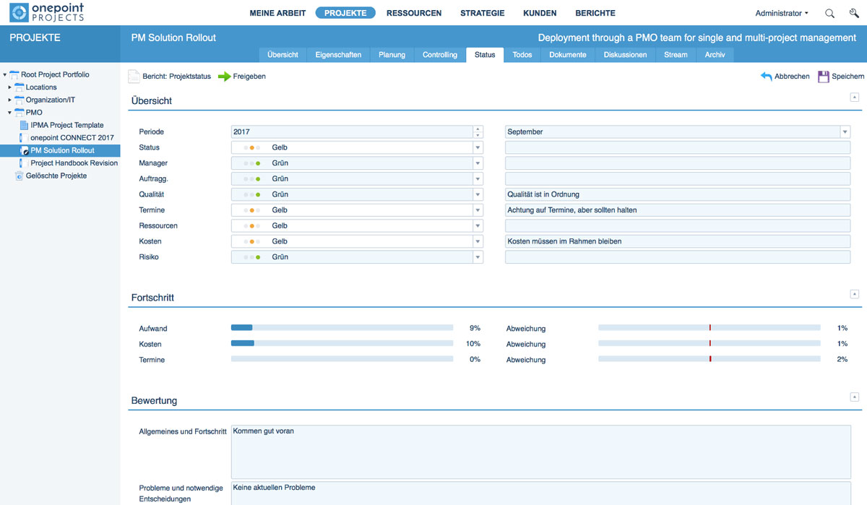
Task: Open the advanced search key icon
Action: pos(853,13)
